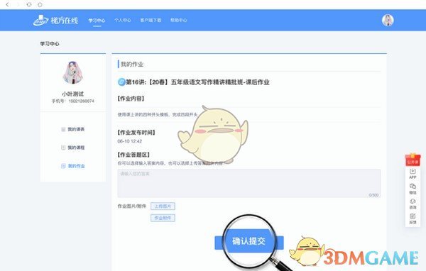
Task: Open the APP download icon in side toolbar
Action: (x=413, y=174)
